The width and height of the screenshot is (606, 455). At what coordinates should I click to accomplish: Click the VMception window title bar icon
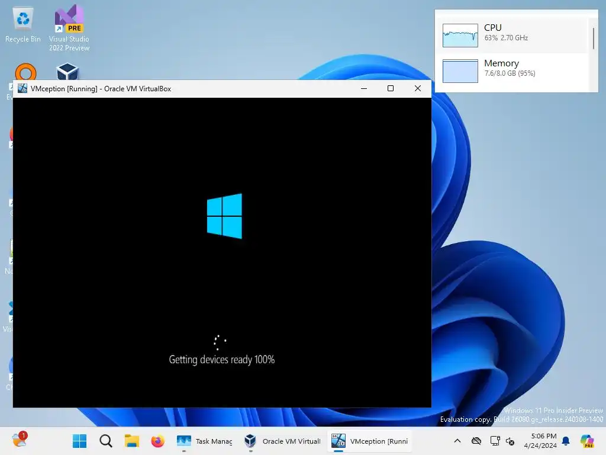[22, 88]
